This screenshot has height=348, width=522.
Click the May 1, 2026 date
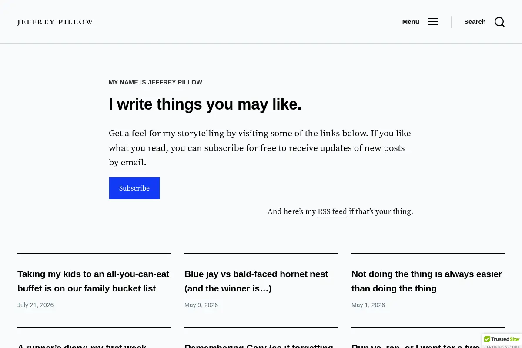click(368, 305)
